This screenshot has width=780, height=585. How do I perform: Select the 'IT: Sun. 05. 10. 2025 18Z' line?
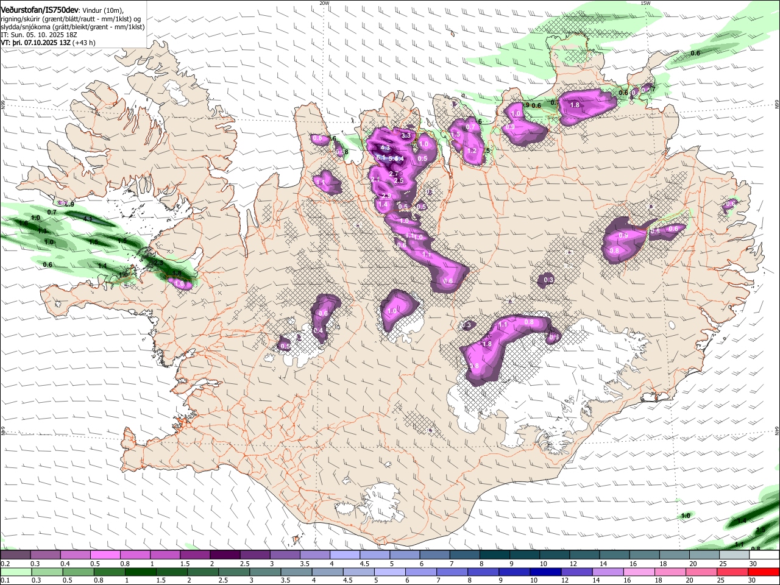(39, 35)
